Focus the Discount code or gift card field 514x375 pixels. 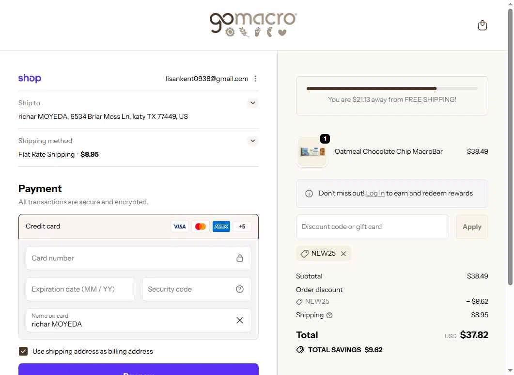[x=373, y=227]
